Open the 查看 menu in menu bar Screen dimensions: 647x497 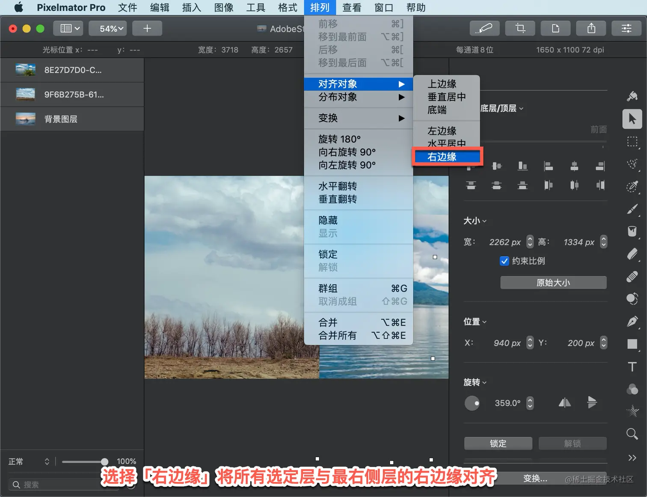click(352, 8)
